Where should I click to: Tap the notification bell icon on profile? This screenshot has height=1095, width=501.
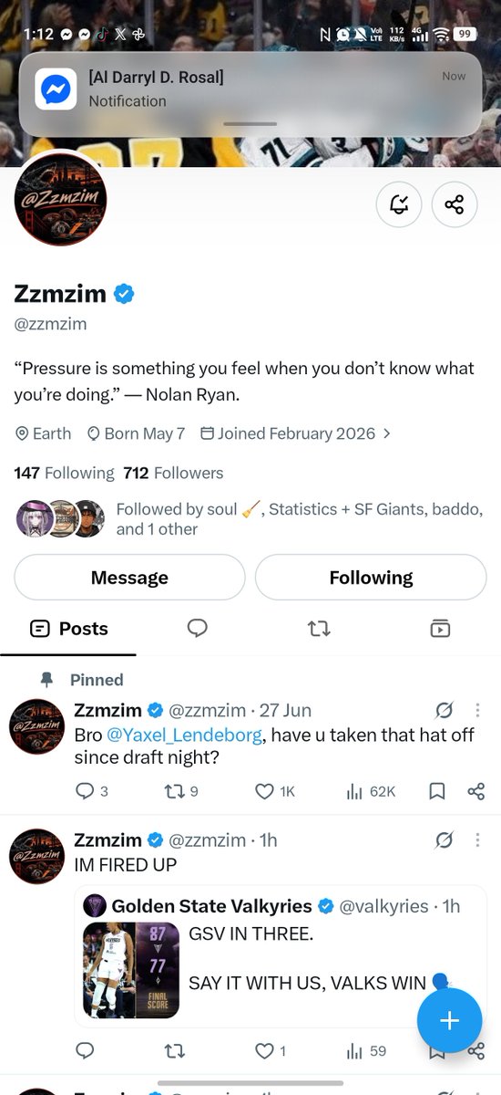tap(399, 204)
